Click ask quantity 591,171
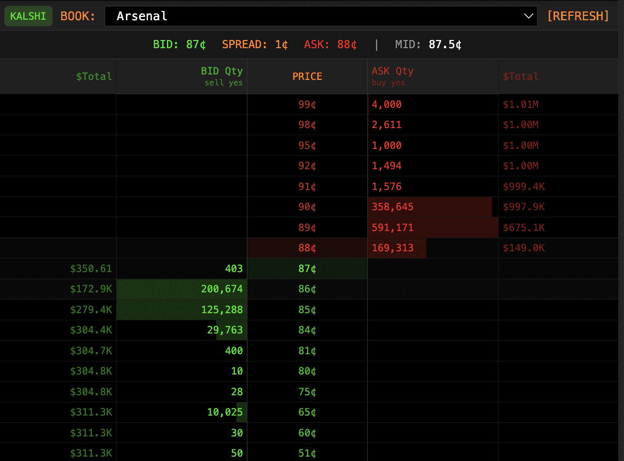624x461 pixels. 392,227
